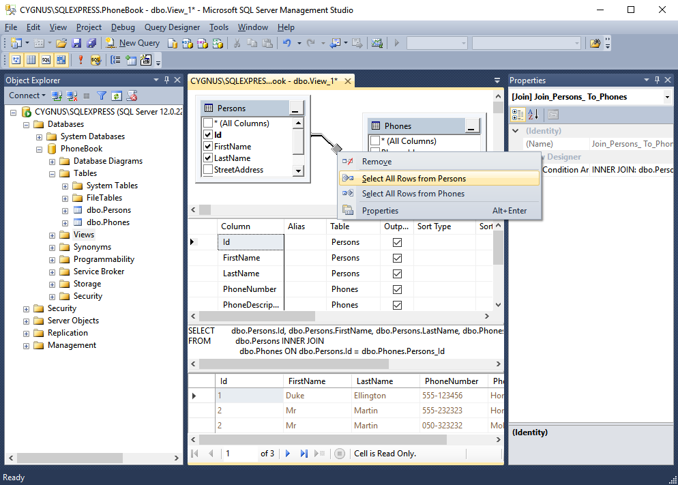Toggle Output checkbox for FirstName row
678x485 pixels.
tap(397, 258)
